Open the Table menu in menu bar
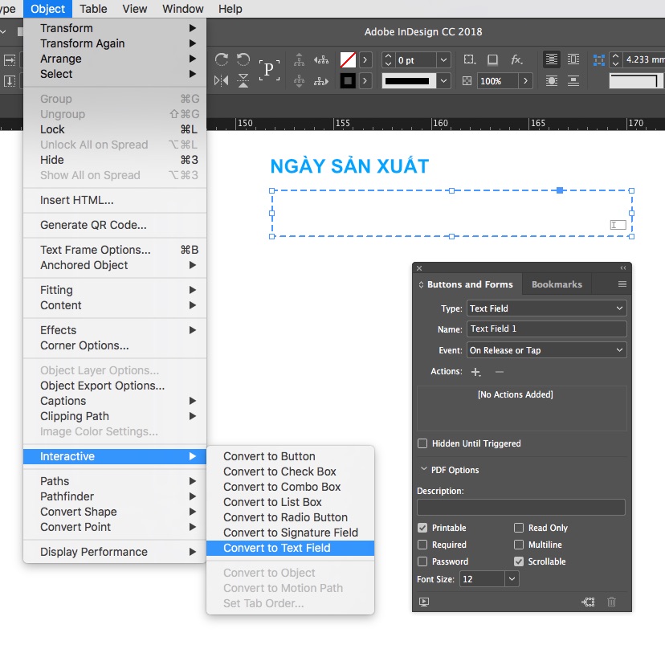665x645 pixels. click(x=94, y=9)
